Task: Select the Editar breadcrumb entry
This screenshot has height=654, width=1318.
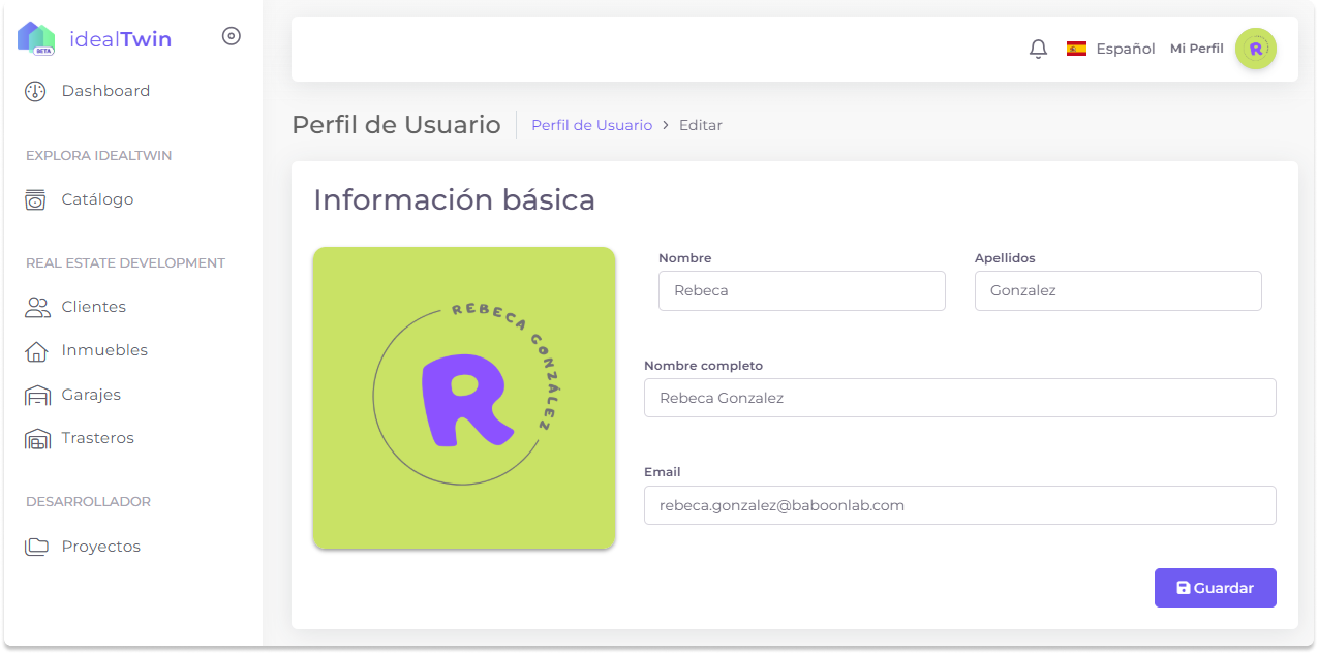Action: 701,125
